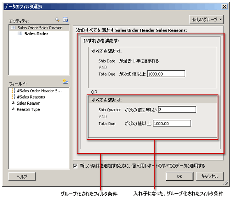Viewport: 232px width, 200px height.
Task: Select the #Sales Reasons field
Action: tap(31, 97)
